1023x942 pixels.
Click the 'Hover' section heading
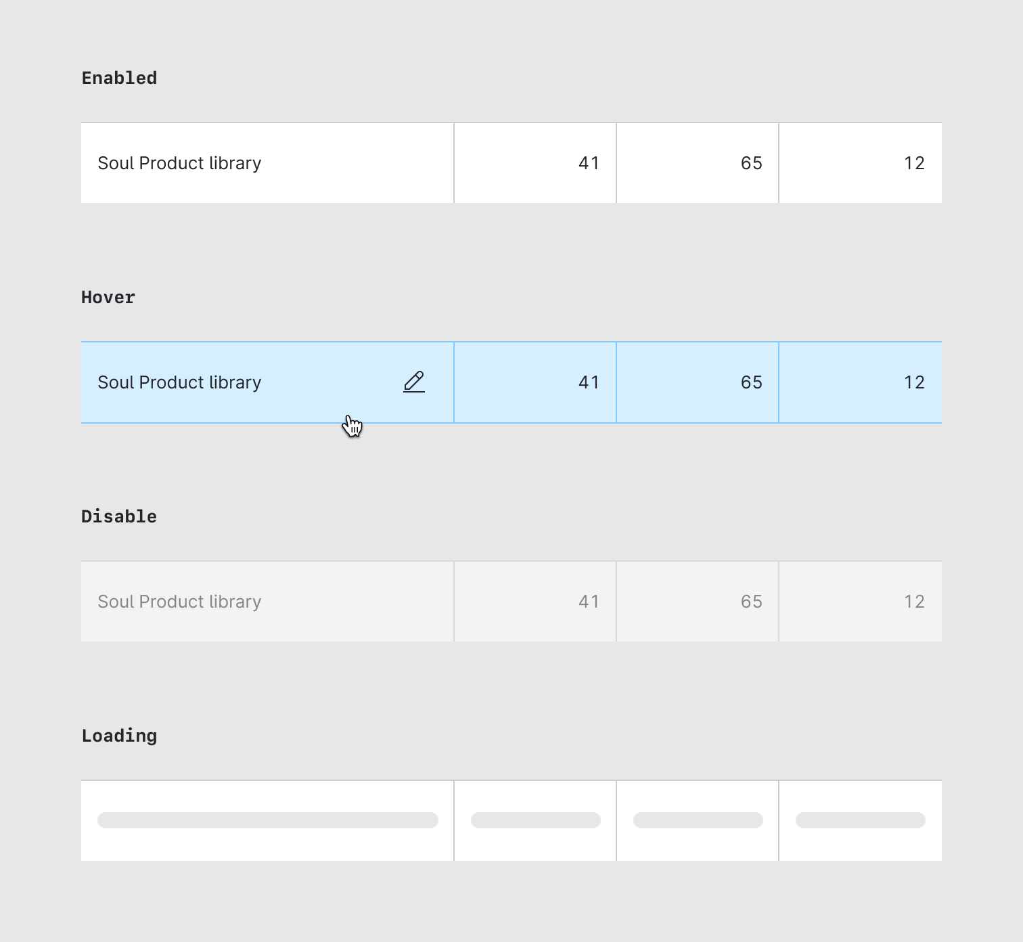click(108, 297)
